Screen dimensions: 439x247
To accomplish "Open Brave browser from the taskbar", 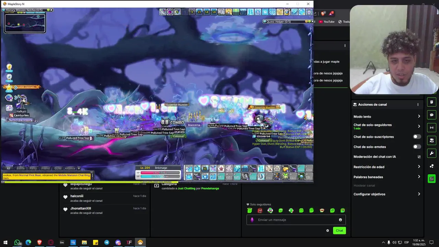I will click(x=39, y=242).
